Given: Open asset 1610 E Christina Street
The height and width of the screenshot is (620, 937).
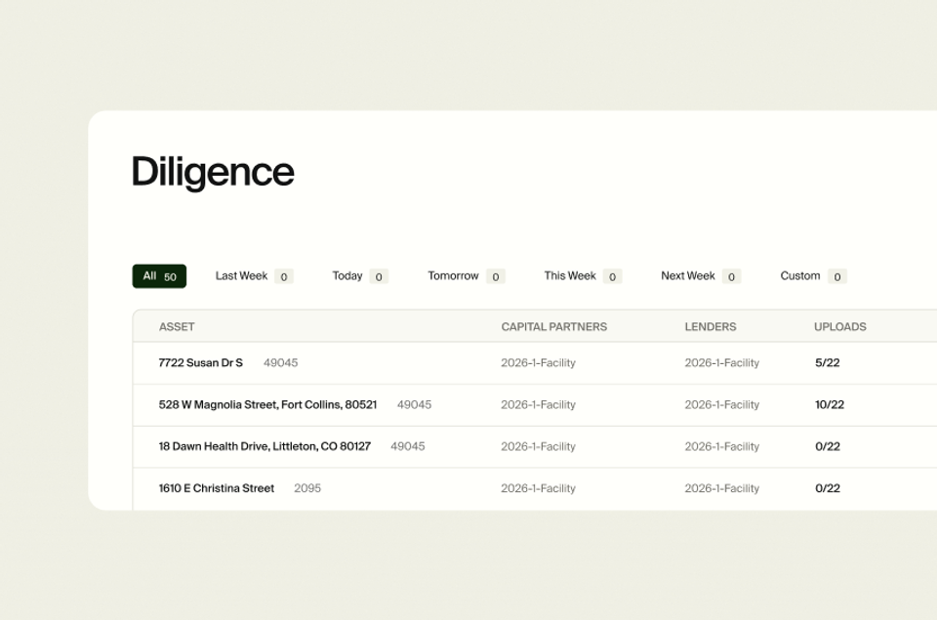Looking at the screenshot, I should click(217, 488).
